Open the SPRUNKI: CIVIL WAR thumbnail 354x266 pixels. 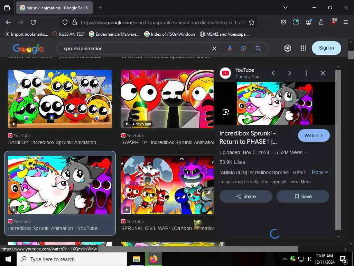point(168,185)
